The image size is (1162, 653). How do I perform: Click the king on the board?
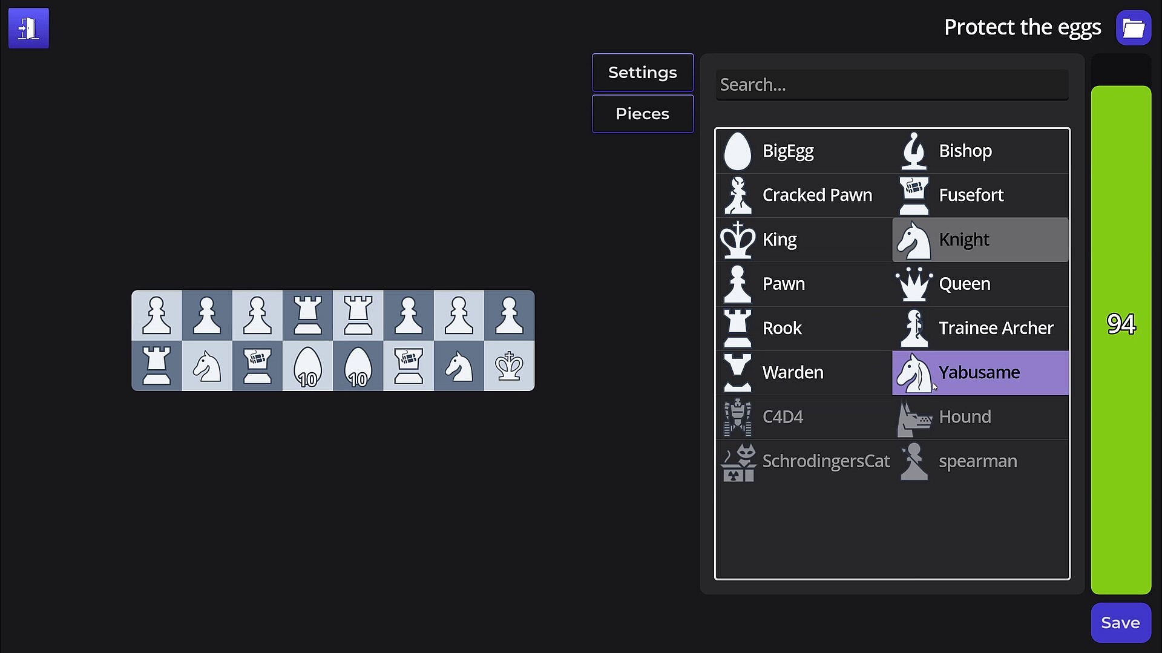(509, 366)
